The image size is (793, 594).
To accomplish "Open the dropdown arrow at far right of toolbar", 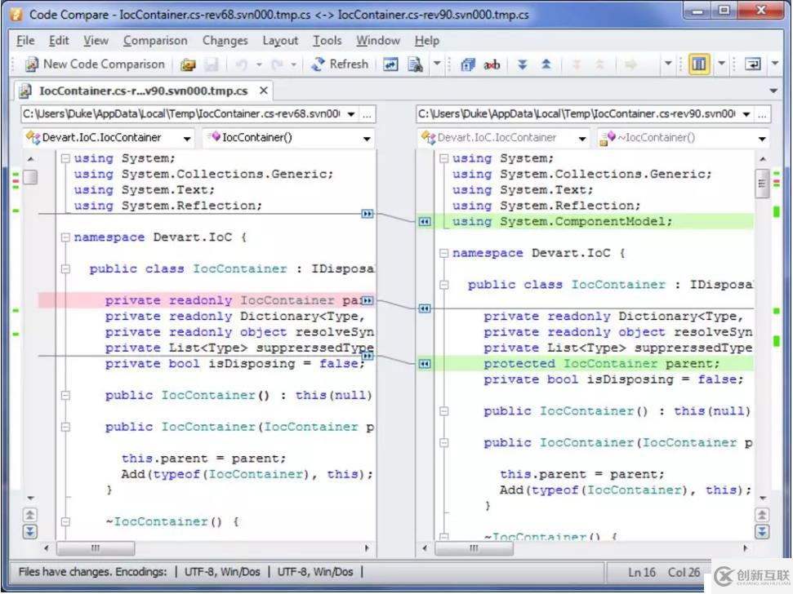I will [x=775, y=64].
